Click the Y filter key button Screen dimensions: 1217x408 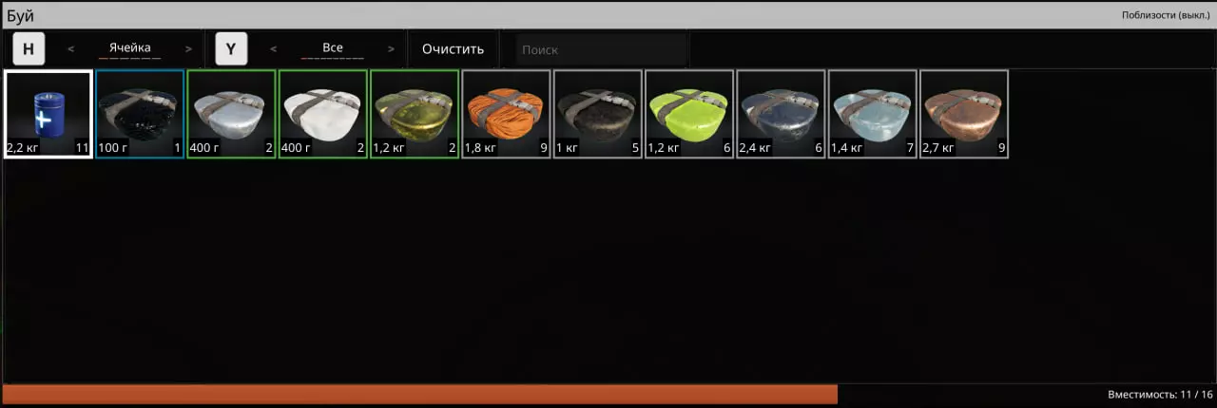point(231,48)
